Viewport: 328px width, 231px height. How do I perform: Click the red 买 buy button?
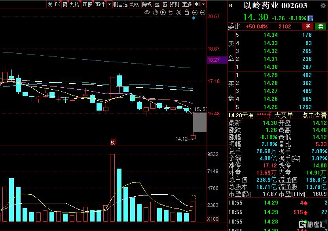(x=308, y=26)
